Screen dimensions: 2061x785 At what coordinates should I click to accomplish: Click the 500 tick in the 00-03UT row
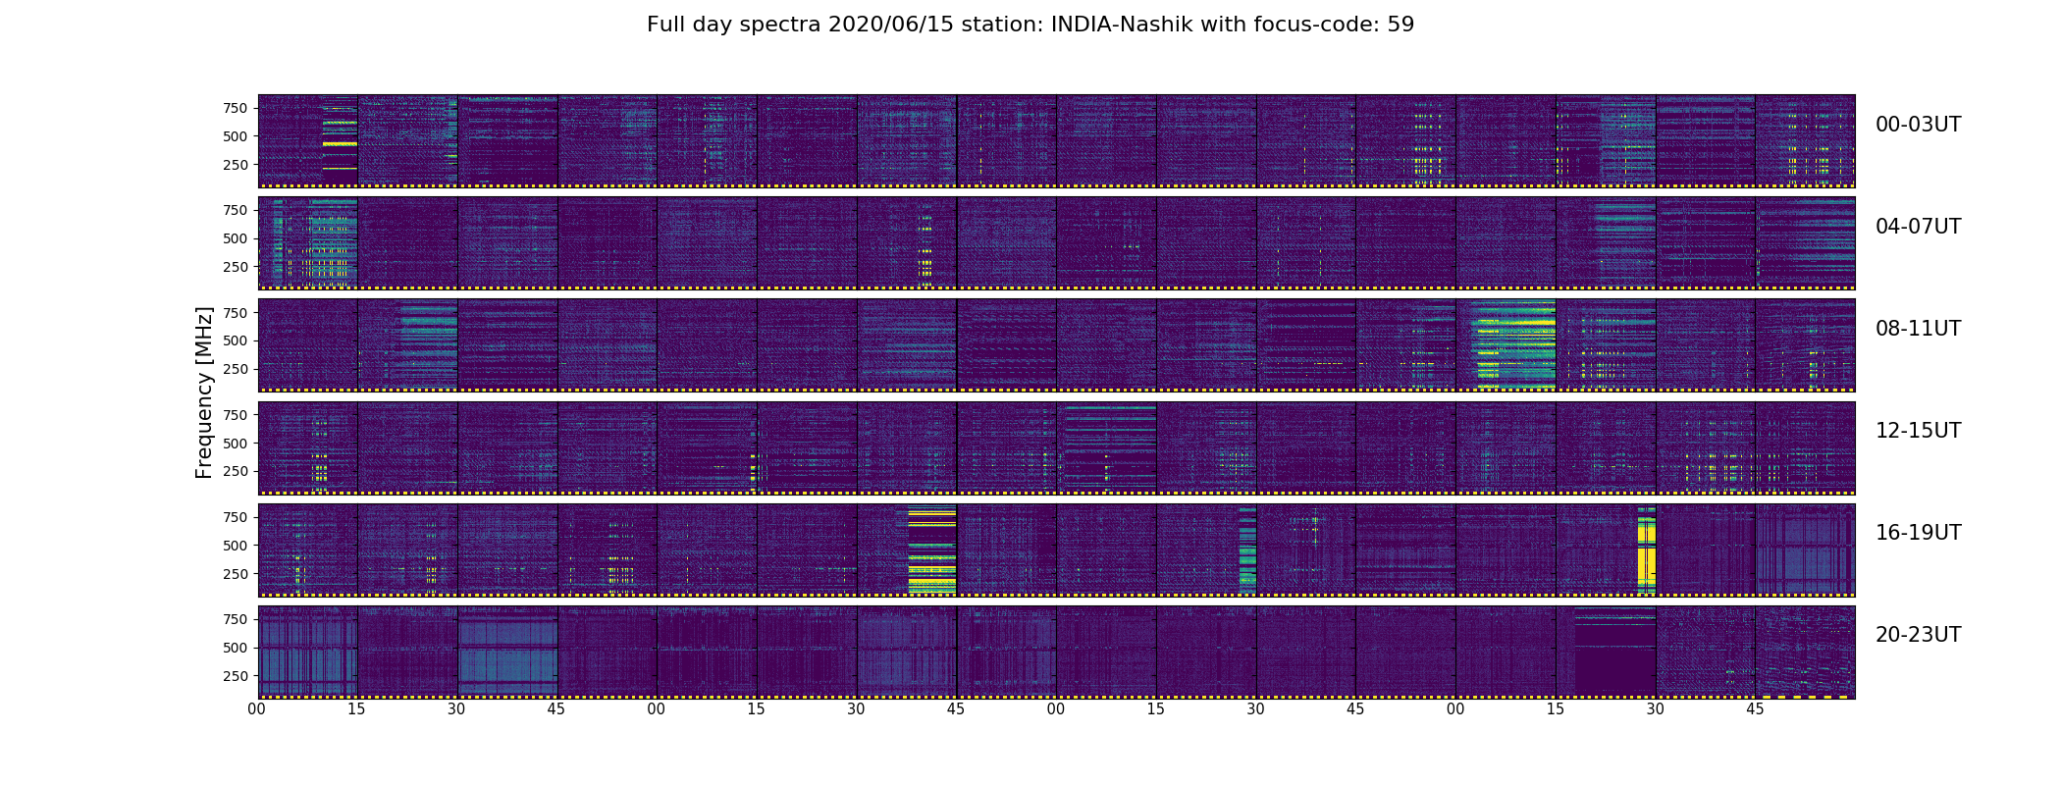235,136
